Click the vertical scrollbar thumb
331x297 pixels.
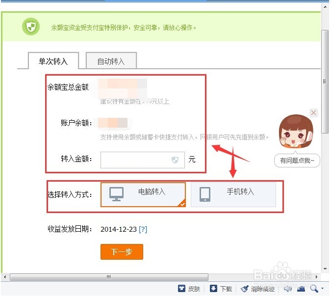click(x=325, y=82)
